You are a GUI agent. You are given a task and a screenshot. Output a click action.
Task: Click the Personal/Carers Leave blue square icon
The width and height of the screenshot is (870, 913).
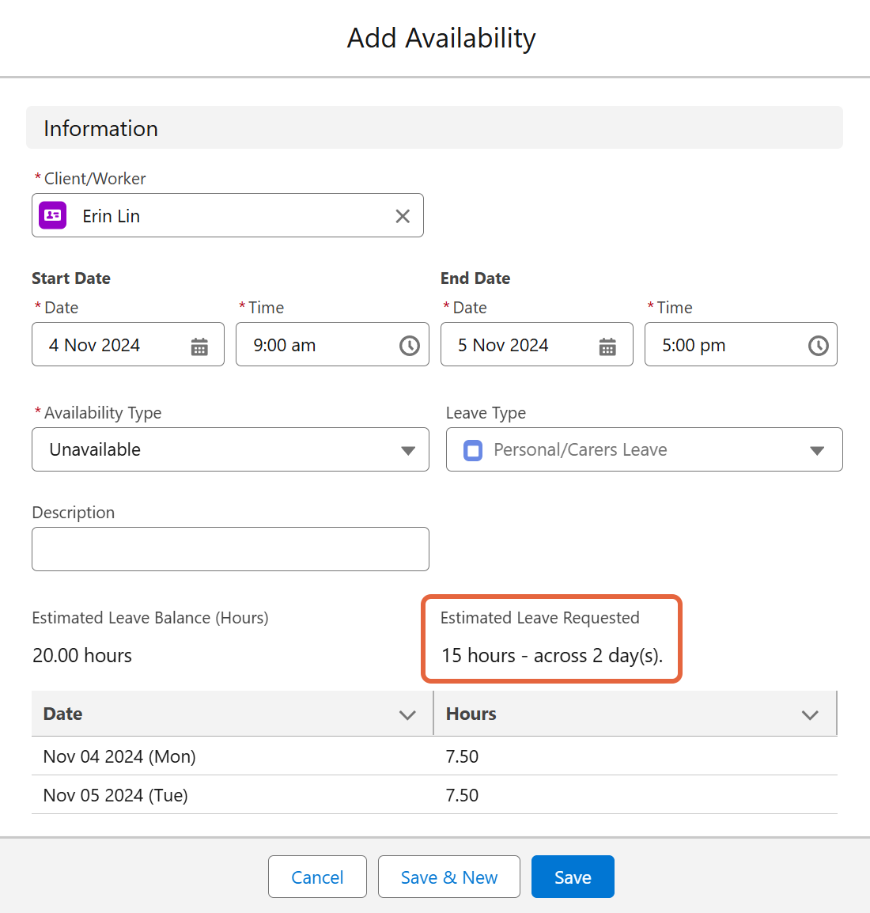pos(473,450)
